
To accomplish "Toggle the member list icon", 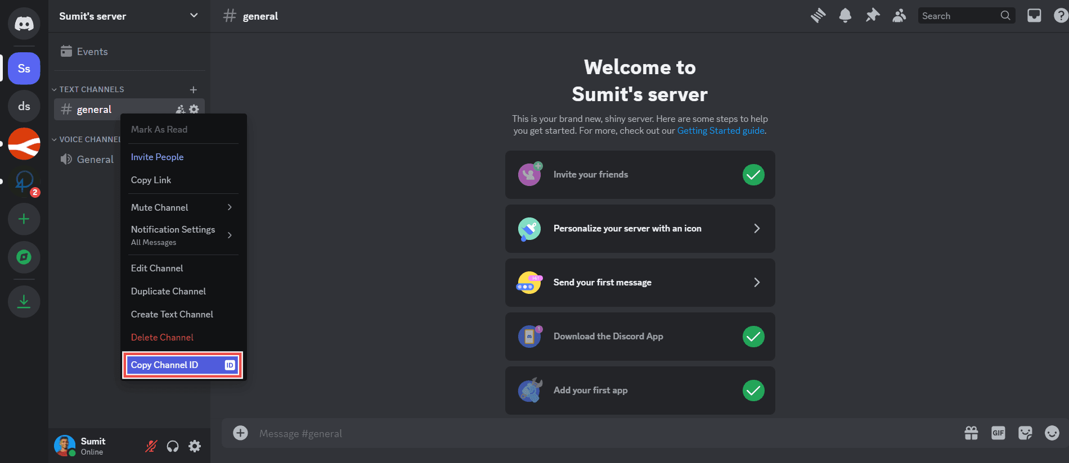I will click(x=899, y=16).
